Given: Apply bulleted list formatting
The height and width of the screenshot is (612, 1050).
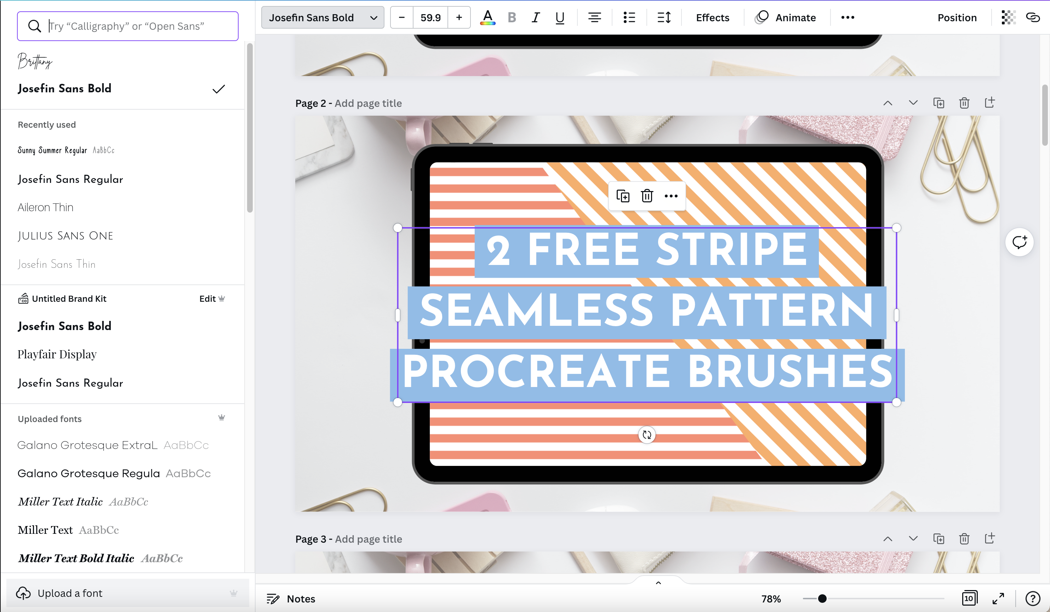Looking at the screenshot, I should [629, 17].
